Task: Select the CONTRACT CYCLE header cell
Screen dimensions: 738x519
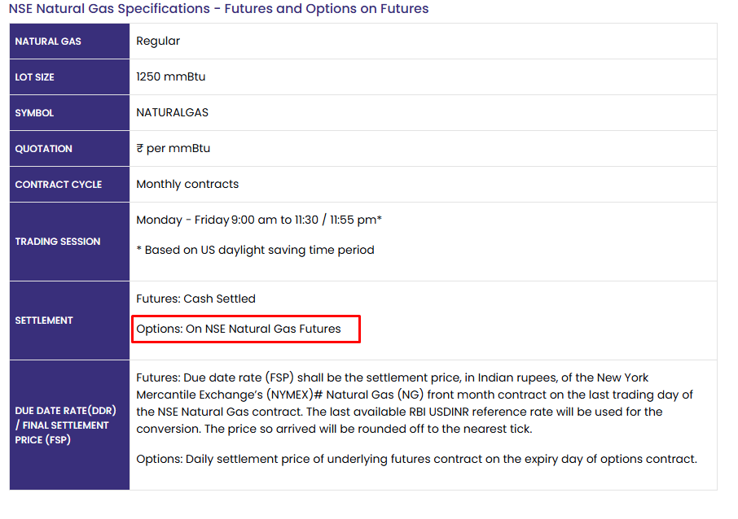Action: [x=70, y=185]
